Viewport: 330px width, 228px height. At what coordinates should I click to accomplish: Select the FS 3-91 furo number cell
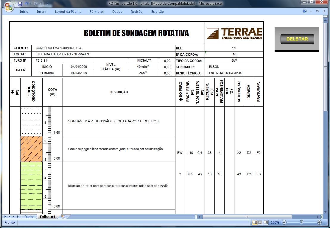[63, 61]
